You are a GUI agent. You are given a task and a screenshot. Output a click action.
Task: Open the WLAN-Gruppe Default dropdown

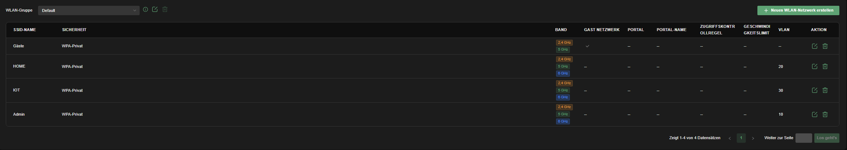click(x=89, y=10)
